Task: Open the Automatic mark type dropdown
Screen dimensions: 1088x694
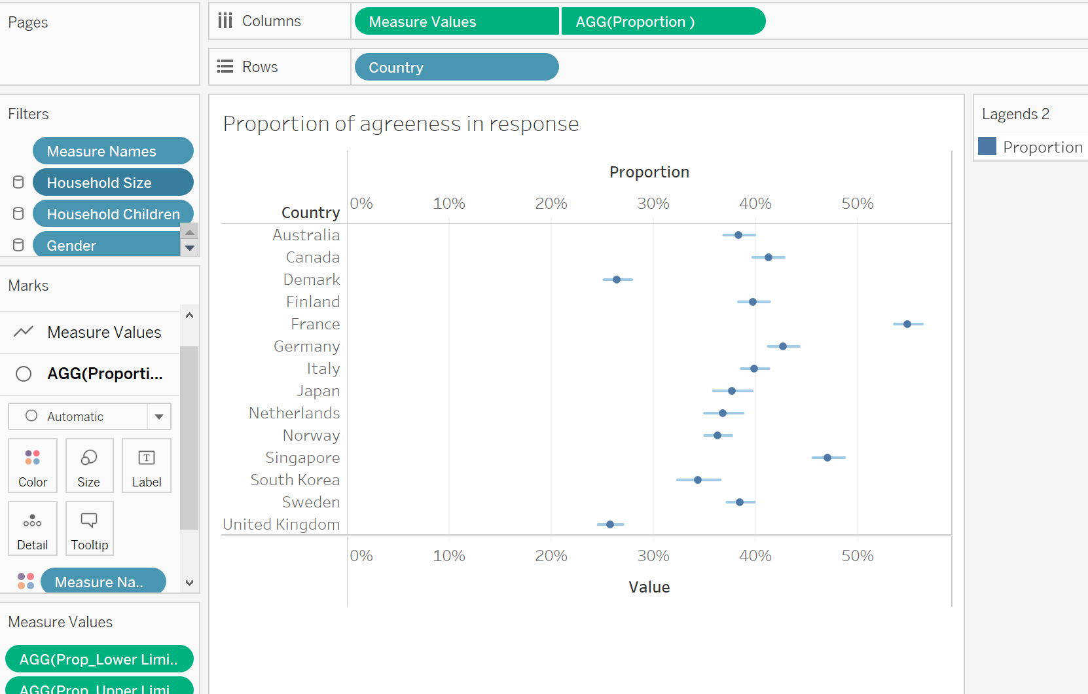Action: pos(158,416)
